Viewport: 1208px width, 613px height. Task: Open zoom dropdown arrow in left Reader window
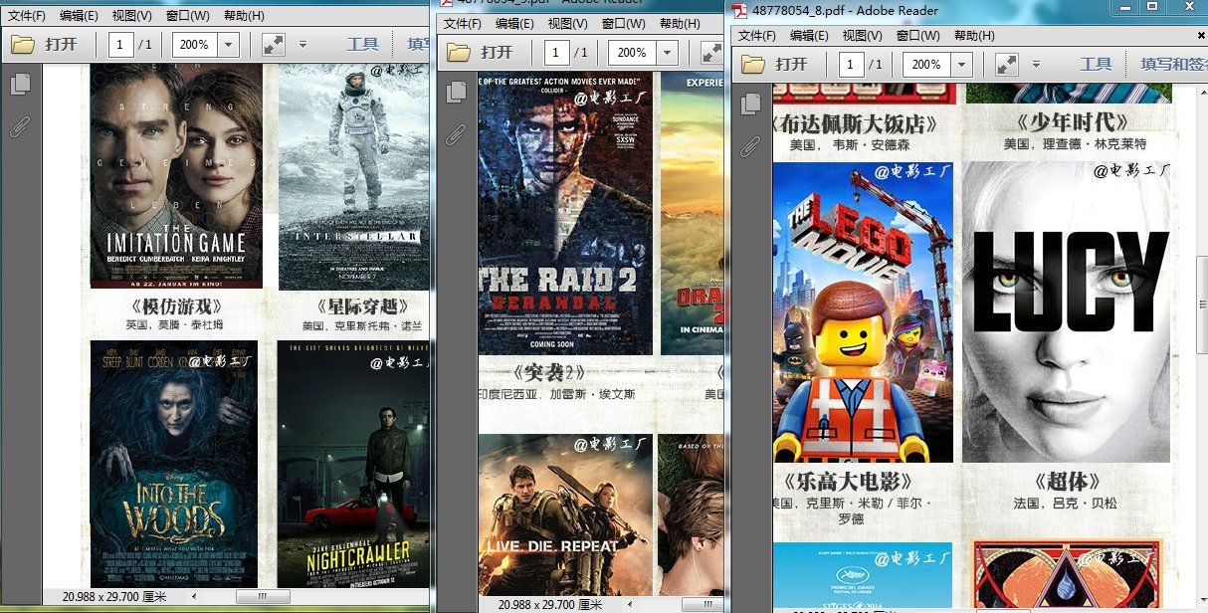coord(228,45)
